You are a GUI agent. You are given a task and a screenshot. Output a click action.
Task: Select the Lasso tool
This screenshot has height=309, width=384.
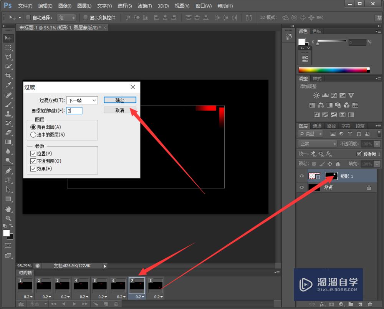8,57
